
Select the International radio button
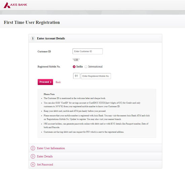(x=86, y=67)
